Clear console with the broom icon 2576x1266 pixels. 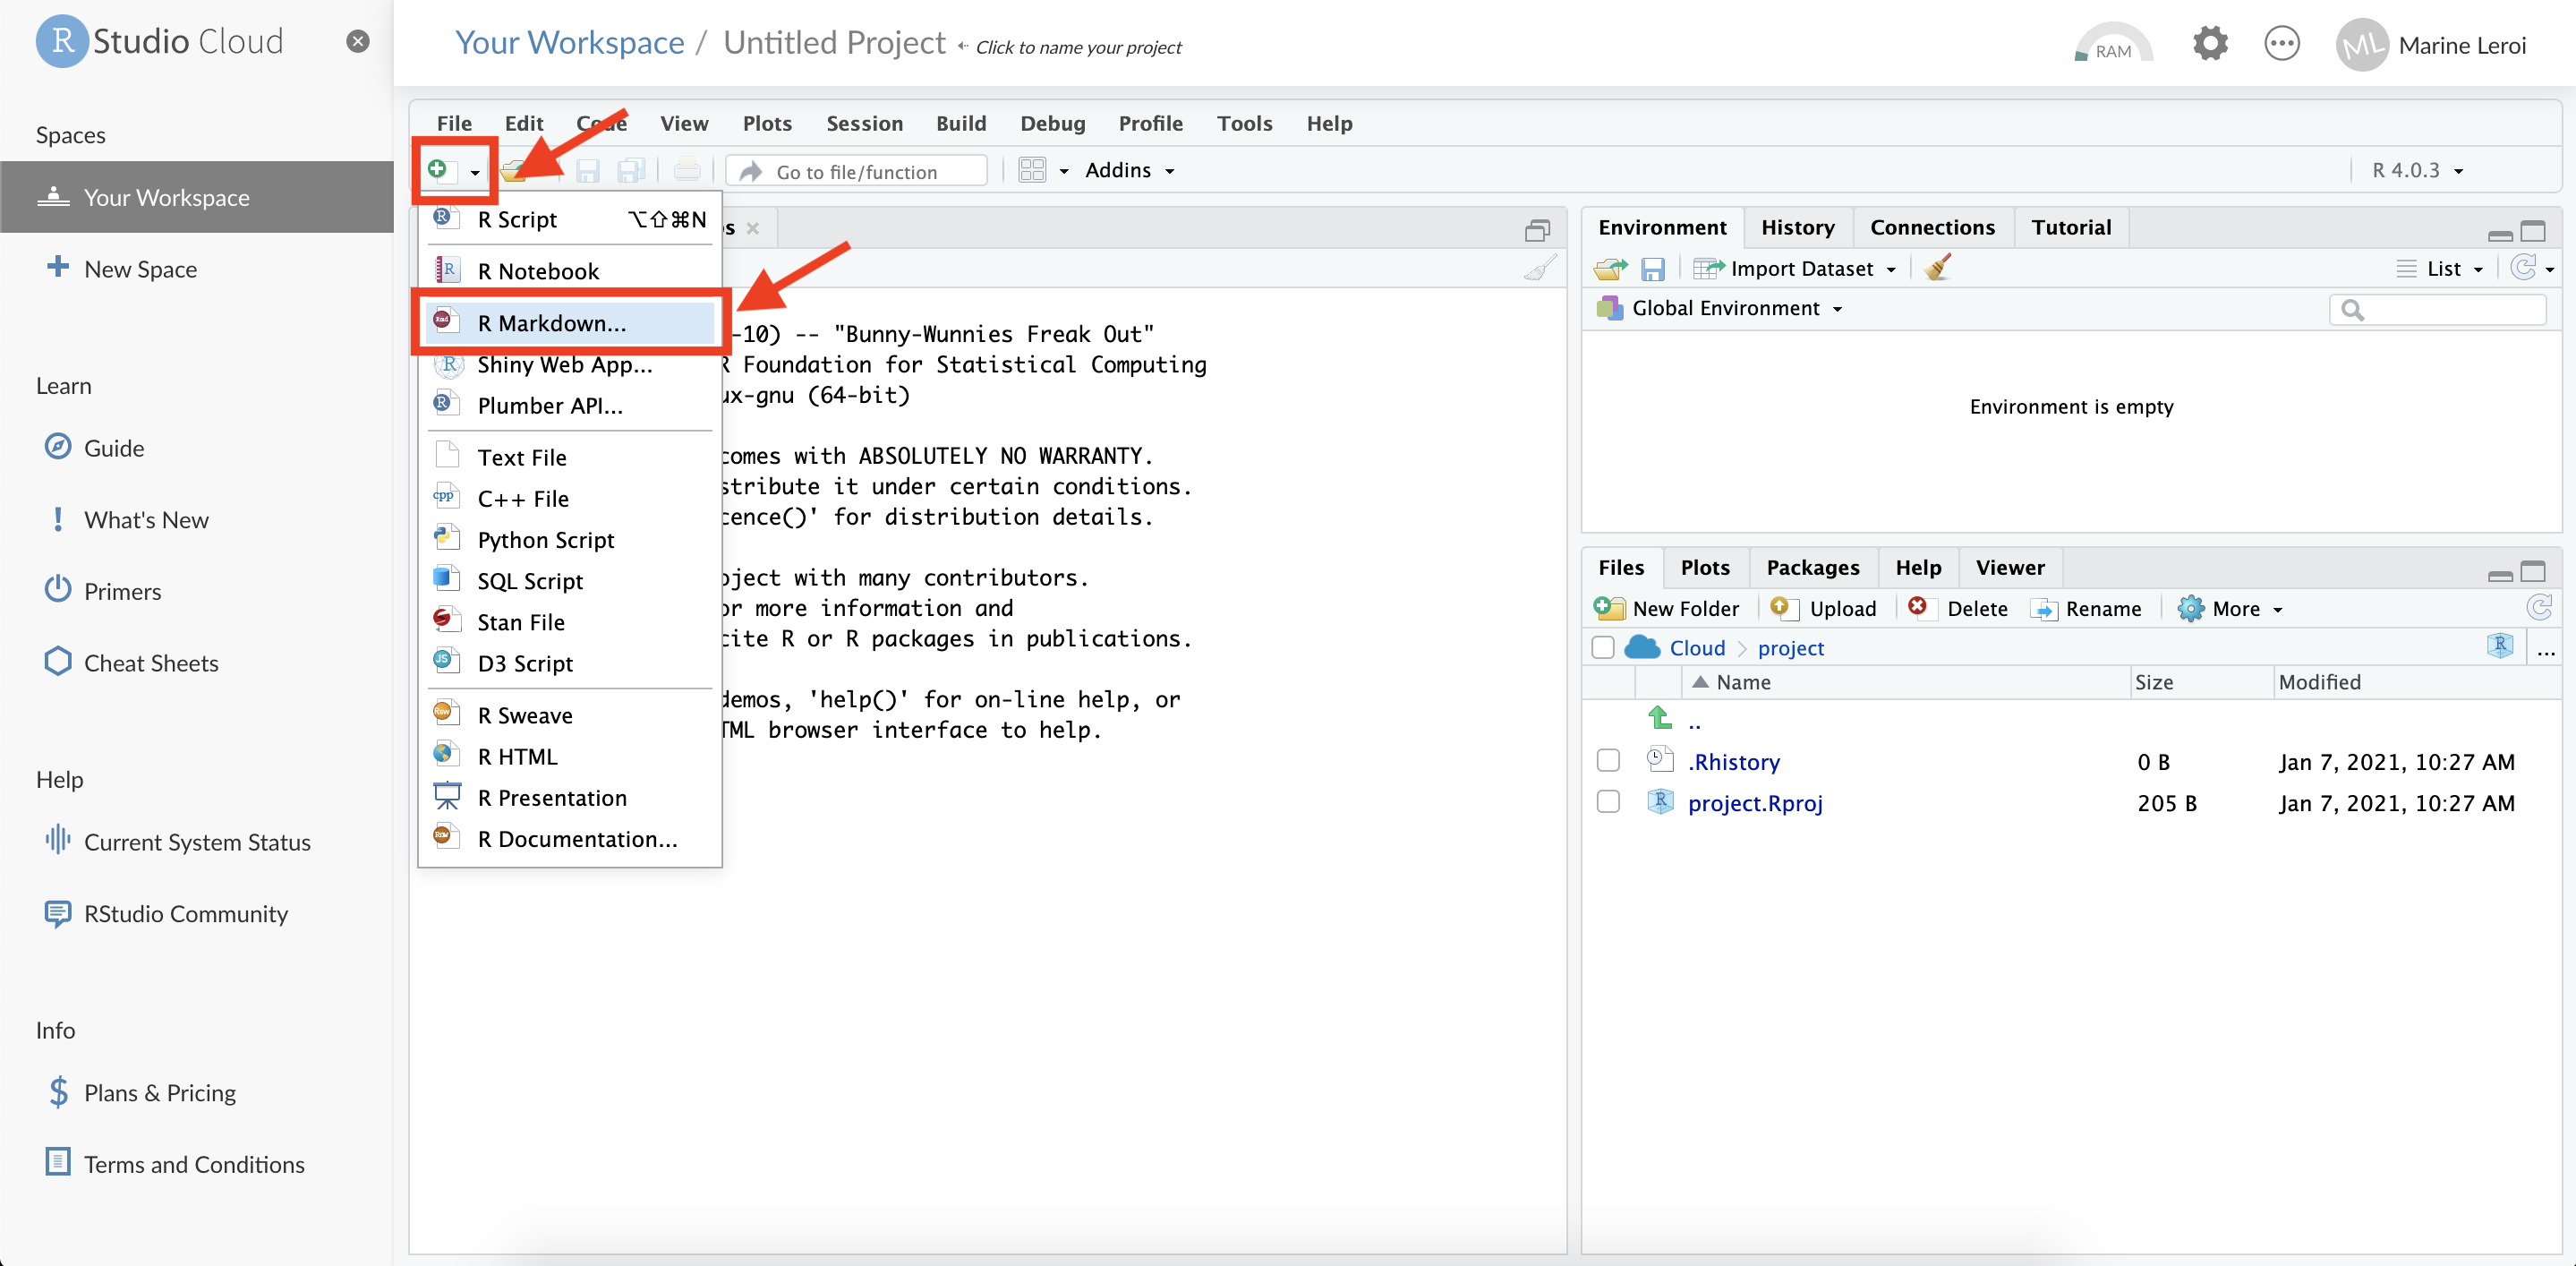click(x=1540, y=268)
